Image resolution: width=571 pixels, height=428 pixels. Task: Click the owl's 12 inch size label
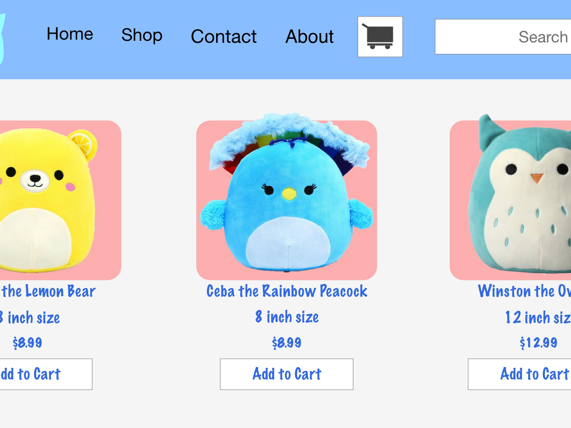(538, 317)
